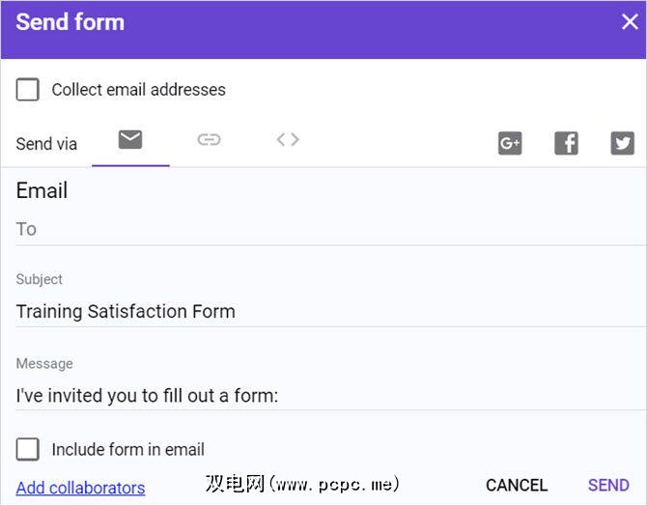This screenshot has width=647, height=506.
Task: Click the Include form in email label
Action: pos(127,449)
